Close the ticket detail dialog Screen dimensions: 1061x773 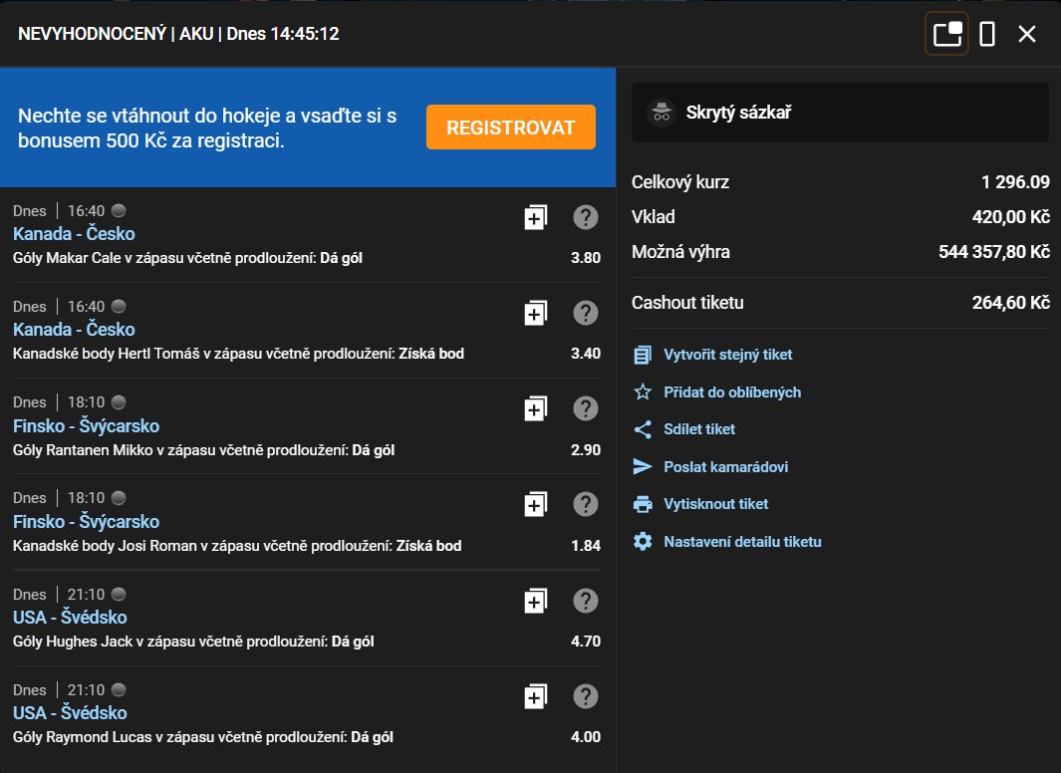pyautogui.click(x=1026, y=34)
